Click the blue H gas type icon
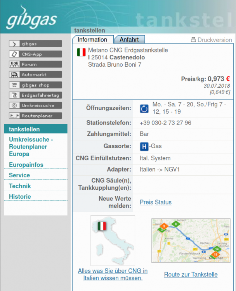Viewport: 236px width, 291px height. pos(144,147)
